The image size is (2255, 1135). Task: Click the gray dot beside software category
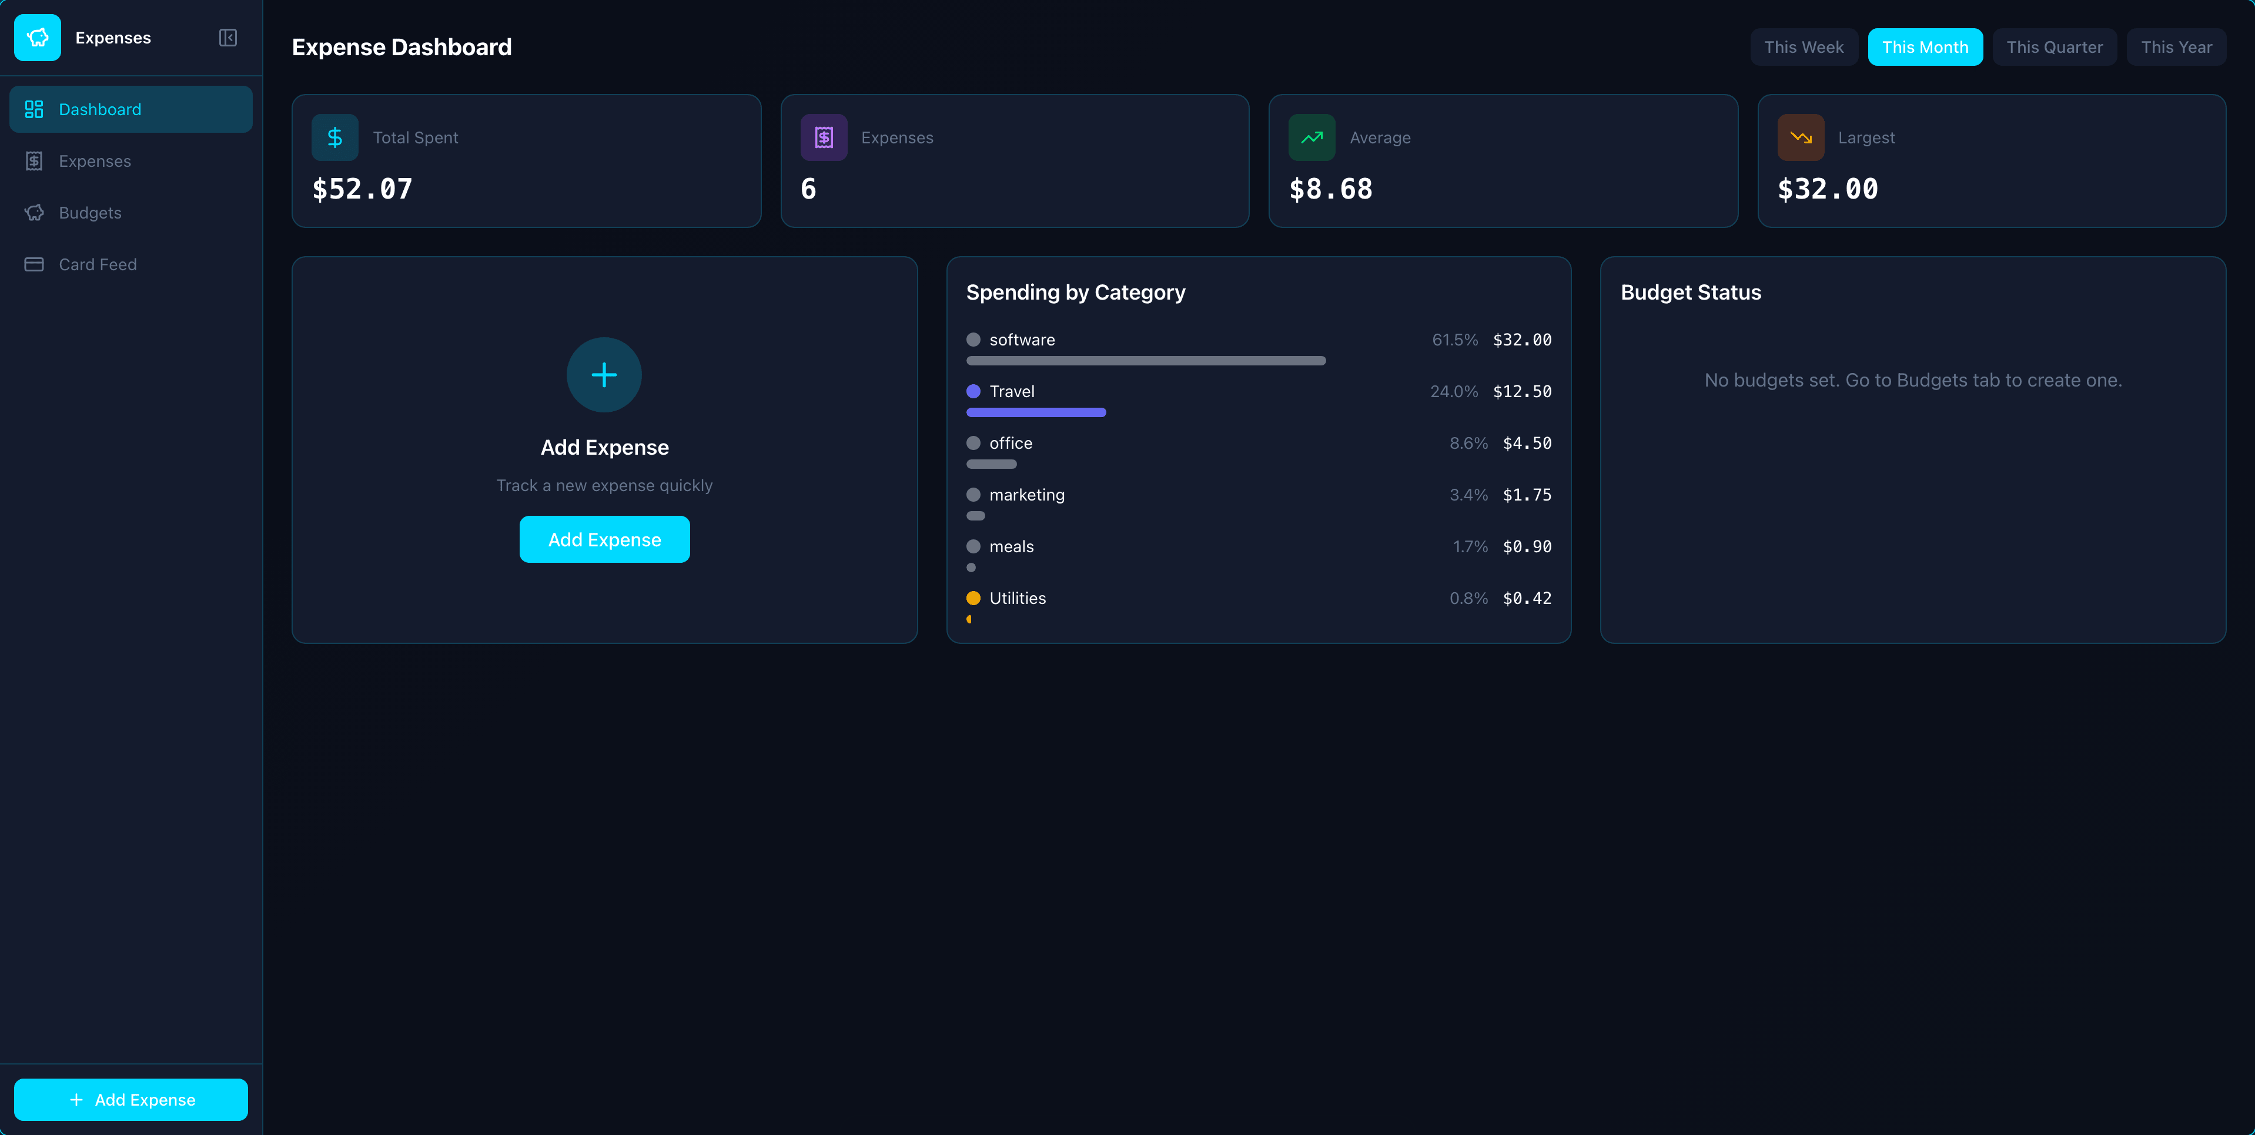973,340
